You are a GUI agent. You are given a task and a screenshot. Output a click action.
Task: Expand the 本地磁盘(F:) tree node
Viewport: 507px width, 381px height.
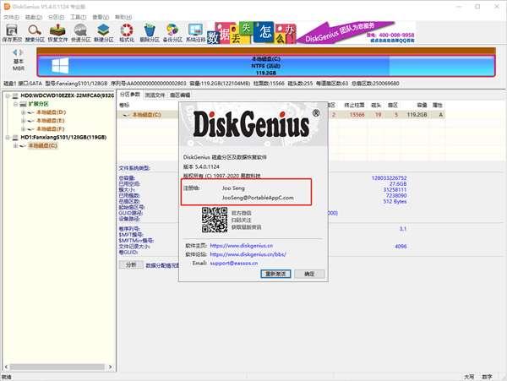(x=24, y=129)
